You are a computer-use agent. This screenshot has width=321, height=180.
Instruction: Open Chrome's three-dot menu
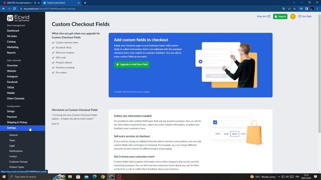(317, 9)
